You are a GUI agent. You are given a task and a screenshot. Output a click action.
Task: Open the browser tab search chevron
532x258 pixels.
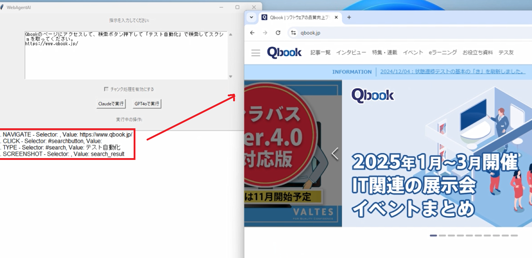(x=251, y=17)
